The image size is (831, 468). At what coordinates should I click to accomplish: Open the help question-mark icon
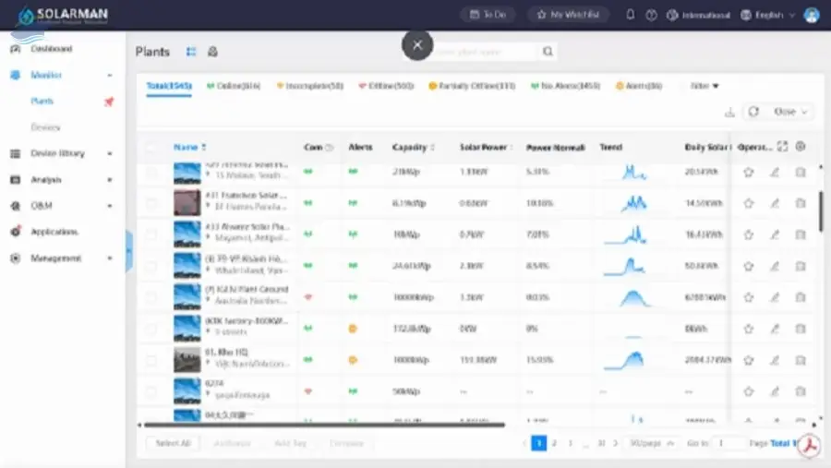651,15
